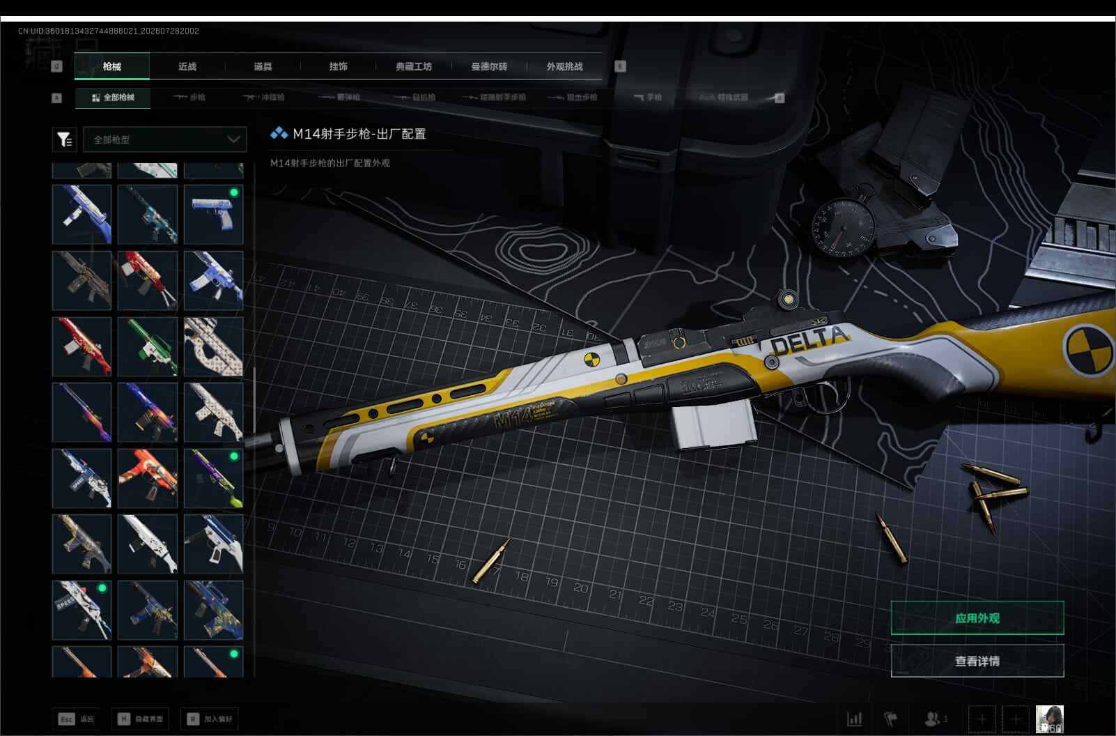Select the beige patterned P90 skin thumbnail

(x=213, y=346)
